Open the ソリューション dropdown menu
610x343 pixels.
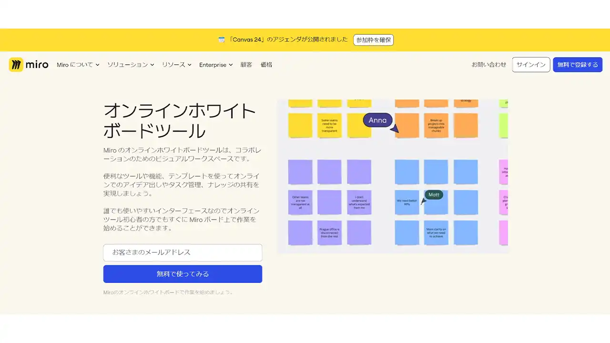(x=128, y=64)
